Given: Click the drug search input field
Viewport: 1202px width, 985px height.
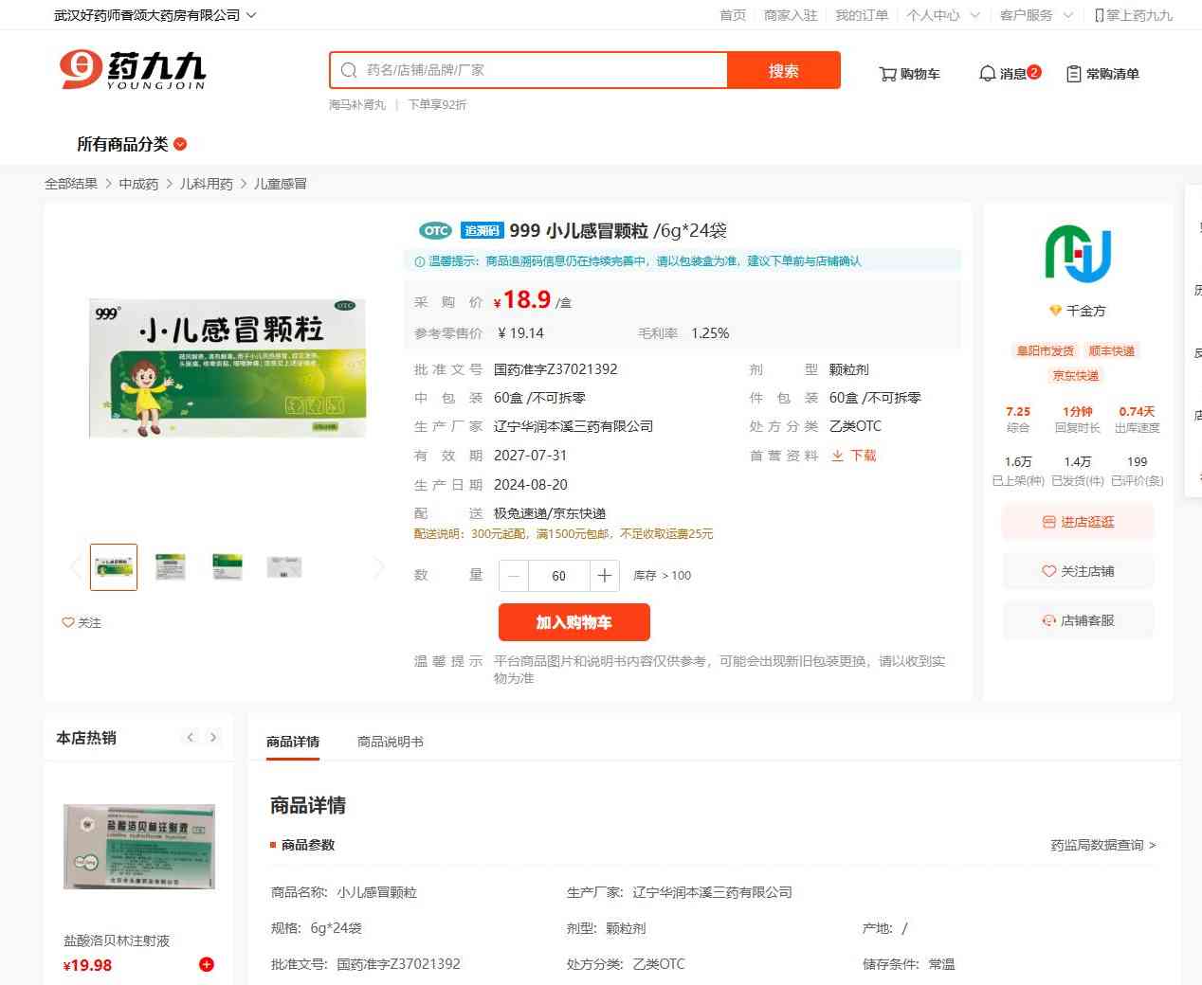Looking at the screenshot, I should tap(540, 70).
